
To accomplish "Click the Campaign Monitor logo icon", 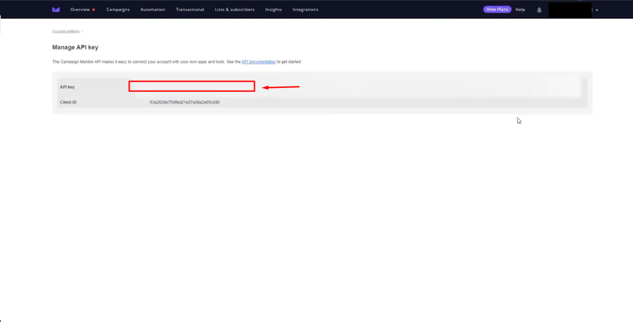I will click(56, 9).
